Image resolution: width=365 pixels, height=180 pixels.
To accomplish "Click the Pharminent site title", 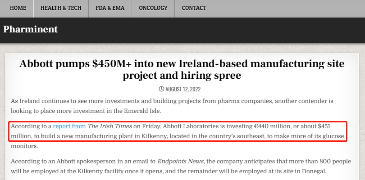I will click(30, 29).
